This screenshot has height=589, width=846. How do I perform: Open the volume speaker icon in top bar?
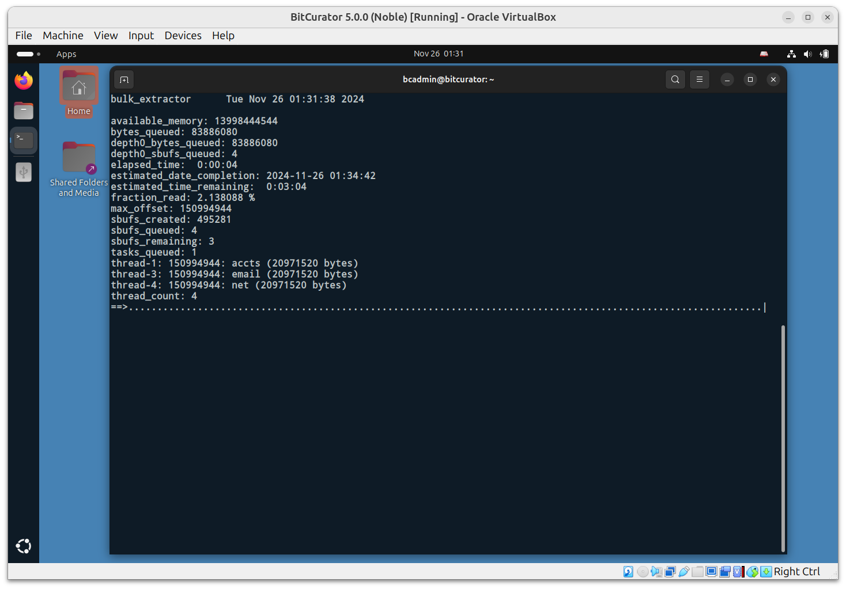click(807, 54)
